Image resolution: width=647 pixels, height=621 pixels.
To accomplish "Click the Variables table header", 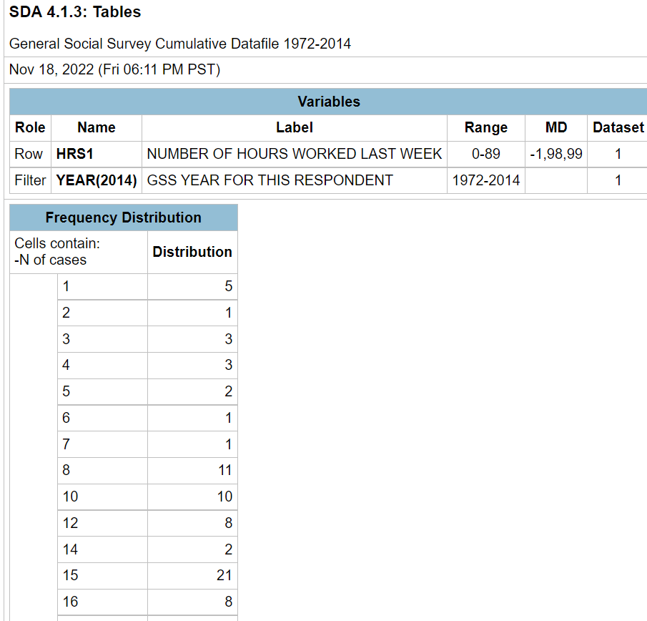I will [329, 102].
